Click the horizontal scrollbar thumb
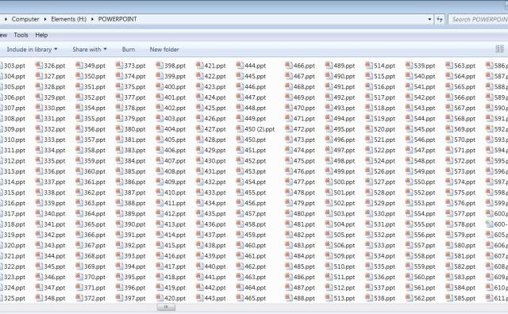Viewport: 508px width, 314px height. [166, 307]
